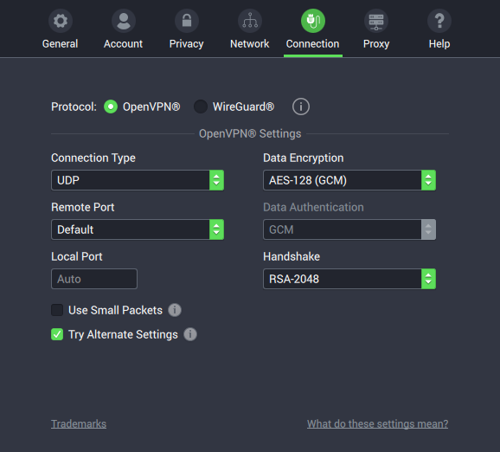
Task: Click the 'Handshake' label
Action: click(292, 256)
